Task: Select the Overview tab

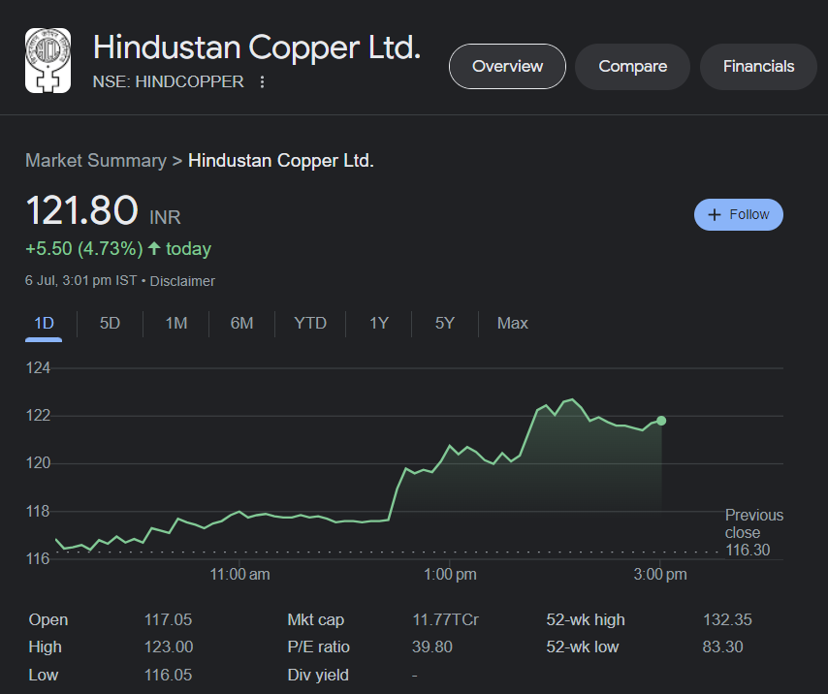Action: tap(507, 67)
